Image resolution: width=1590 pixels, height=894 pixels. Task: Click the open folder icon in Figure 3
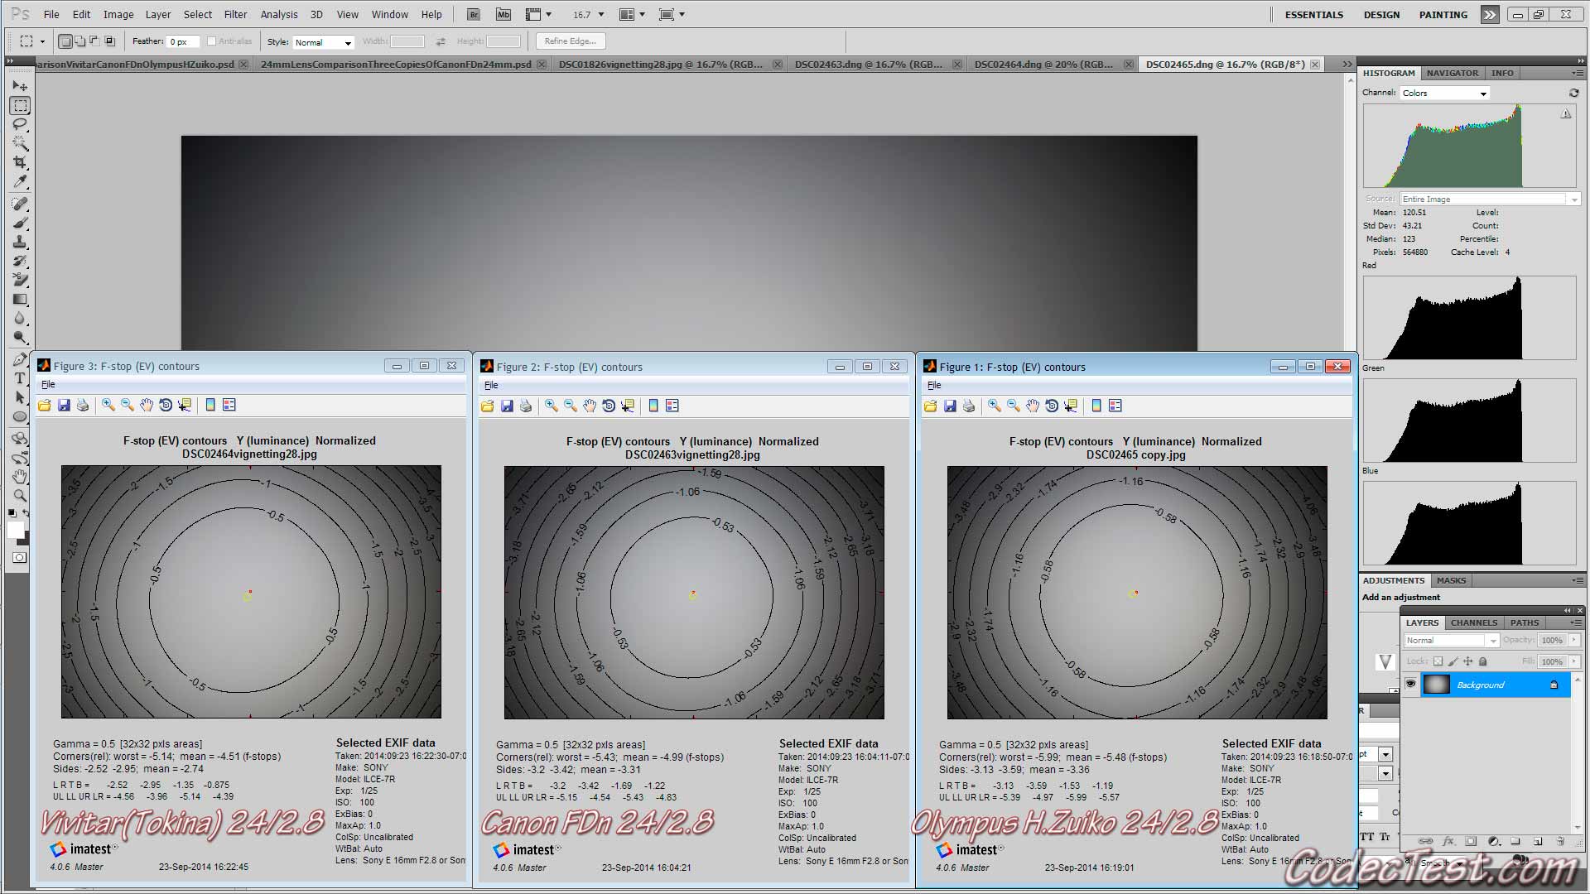(45, 405)
